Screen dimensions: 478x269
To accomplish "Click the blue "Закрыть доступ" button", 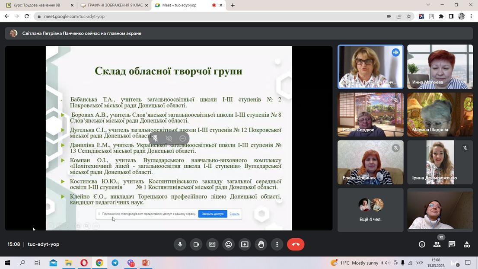I will coord(213,214).
